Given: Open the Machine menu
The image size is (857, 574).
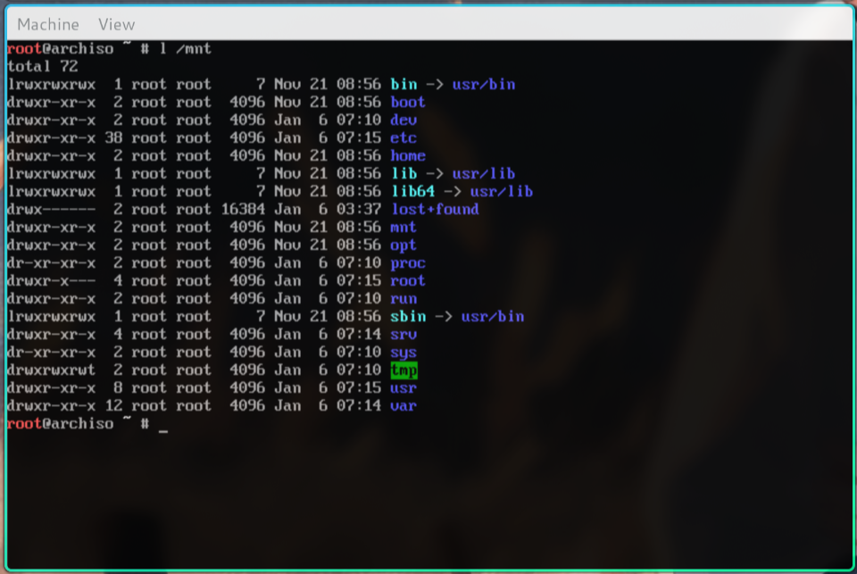Looking at the screenshot, I should pos(48,24).
